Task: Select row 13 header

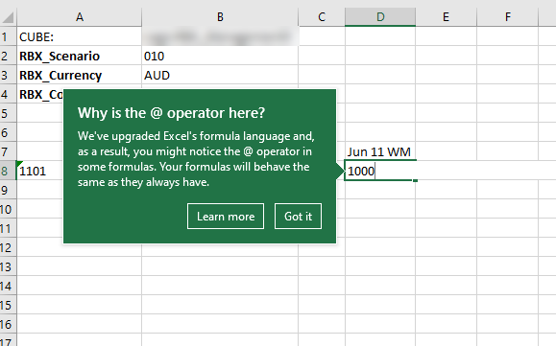Action: coord(8,266)
